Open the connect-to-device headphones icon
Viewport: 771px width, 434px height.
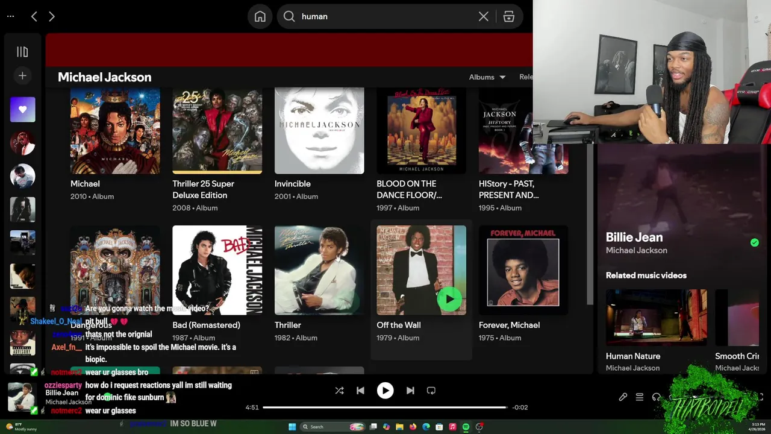[x=656, y=397]
